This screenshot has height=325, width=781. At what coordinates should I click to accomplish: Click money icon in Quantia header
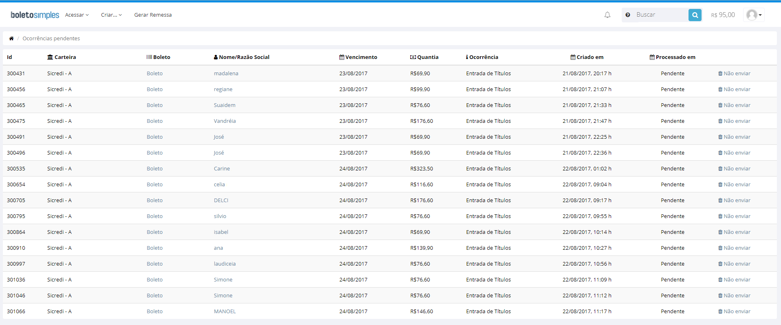coord(413,57)
